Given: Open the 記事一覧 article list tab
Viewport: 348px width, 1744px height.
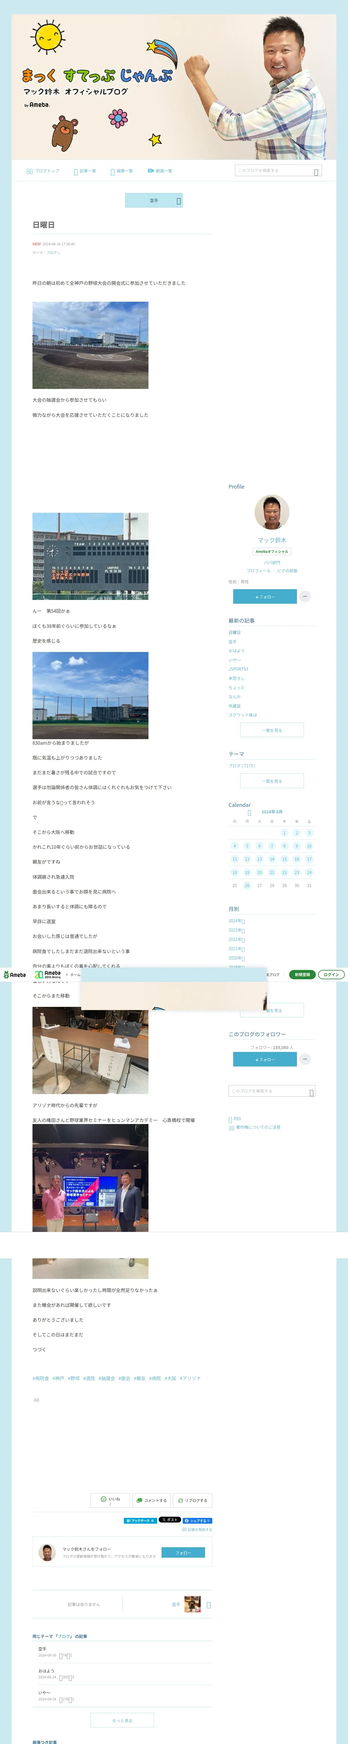Looking at the screenshot, I should pos(85,171).
